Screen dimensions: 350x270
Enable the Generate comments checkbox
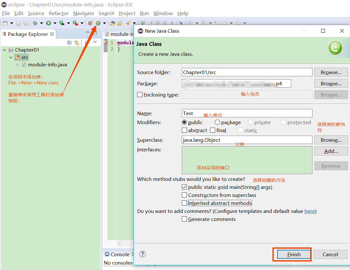(184, 219)
